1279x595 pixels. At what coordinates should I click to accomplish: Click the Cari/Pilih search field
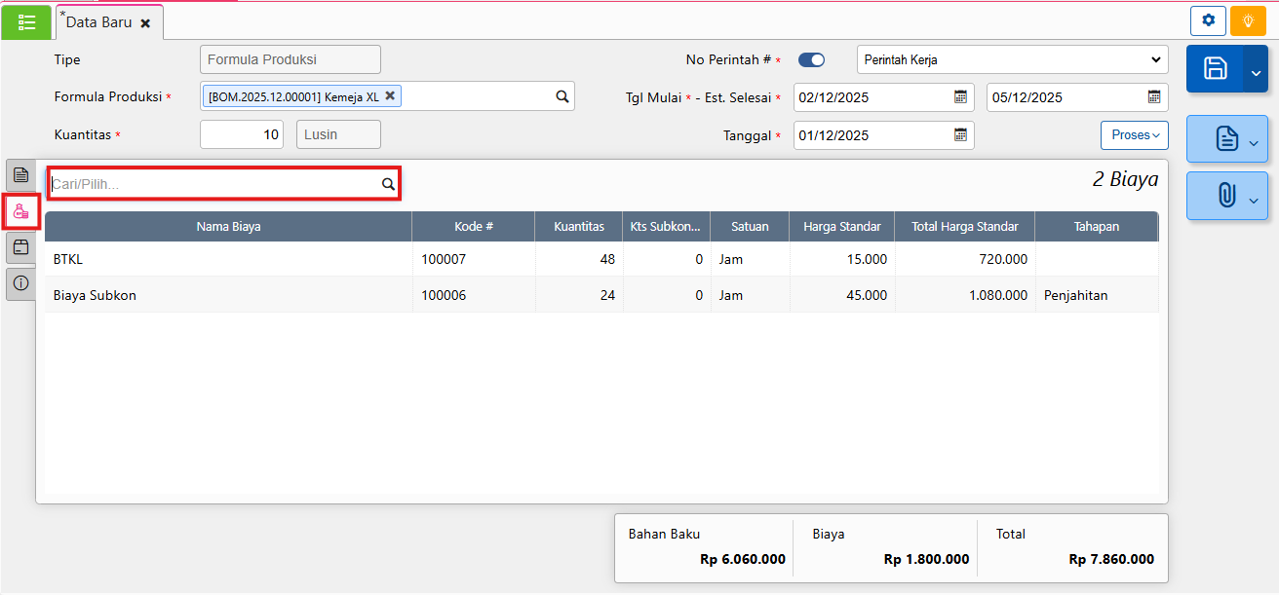click(214, 183)
